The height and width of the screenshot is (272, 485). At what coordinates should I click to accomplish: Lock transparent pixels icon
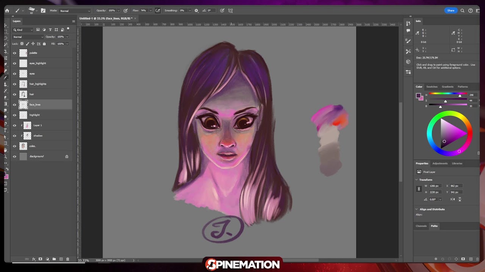point(22,44)
